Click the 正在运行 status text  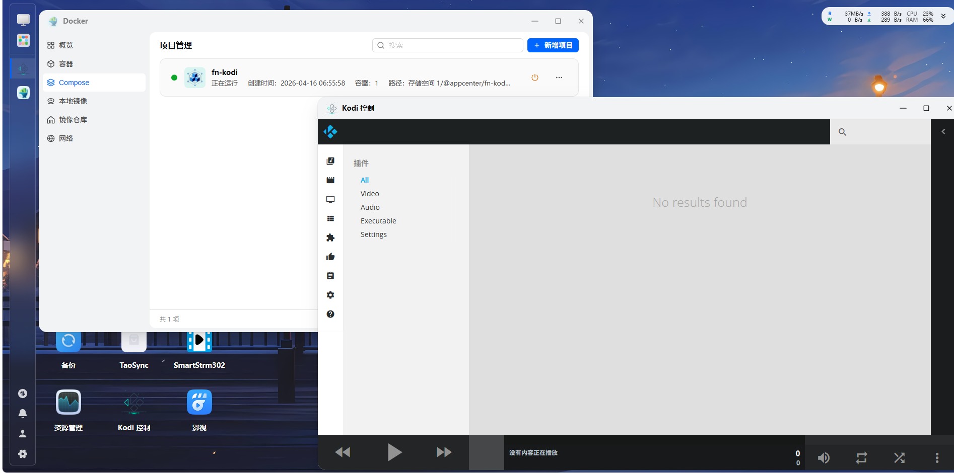pyautogui.click(x=225, y=83)
